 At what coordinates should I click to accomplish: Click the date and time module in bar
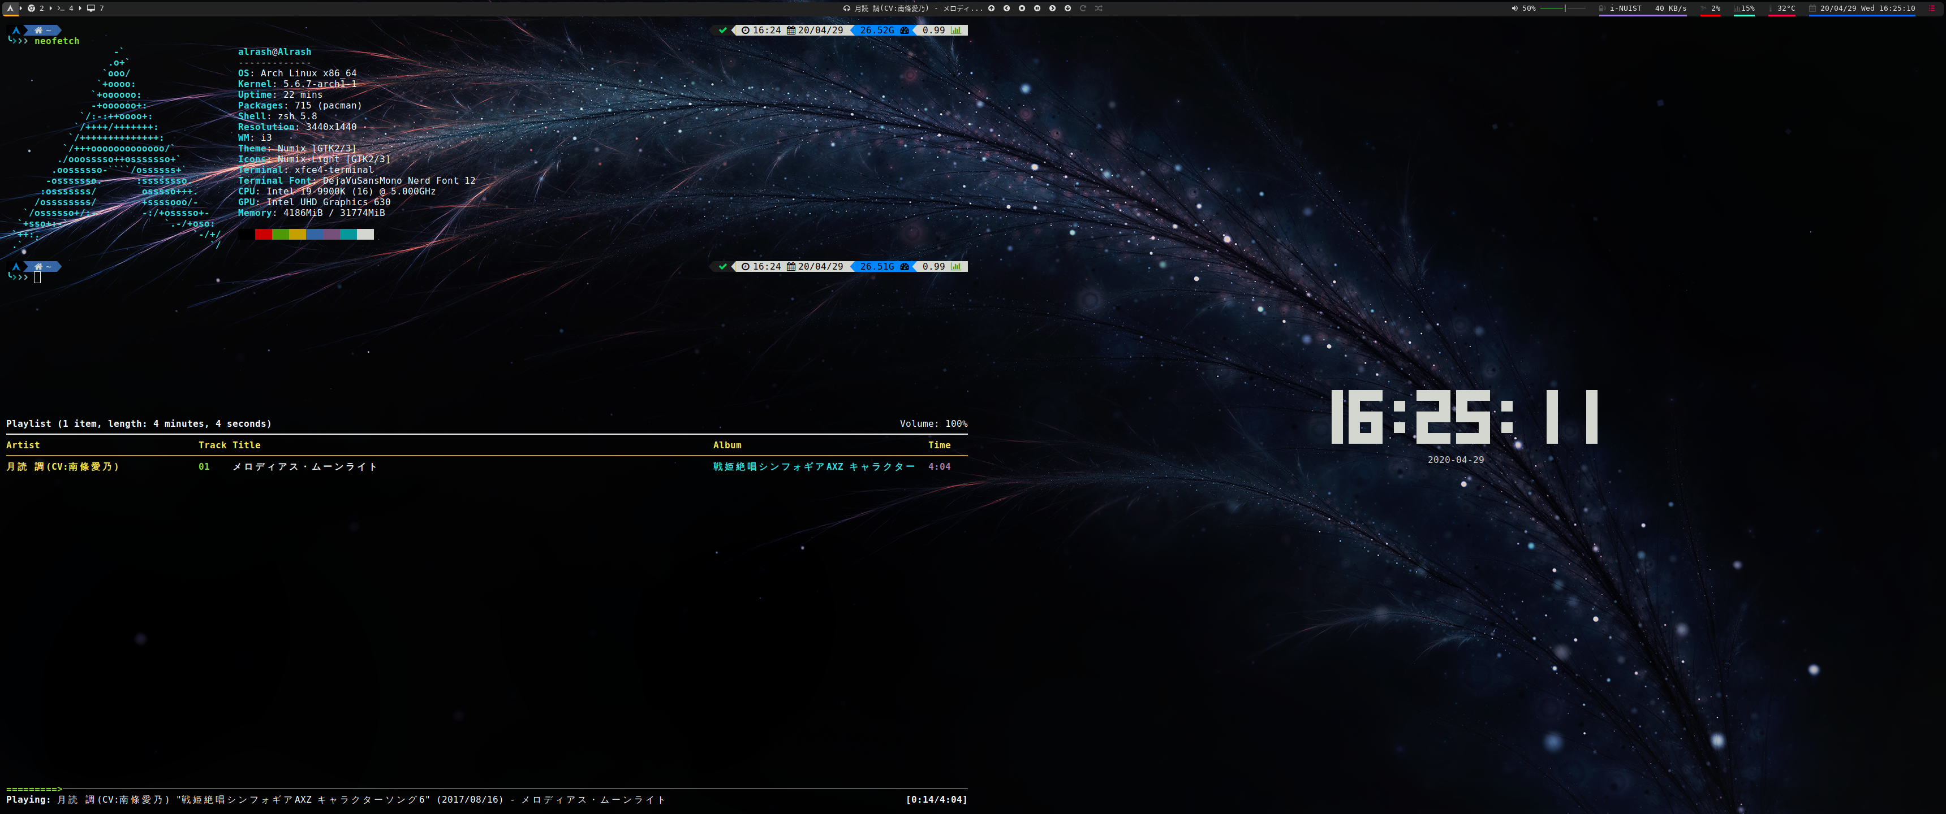[x=1867, y=8]
